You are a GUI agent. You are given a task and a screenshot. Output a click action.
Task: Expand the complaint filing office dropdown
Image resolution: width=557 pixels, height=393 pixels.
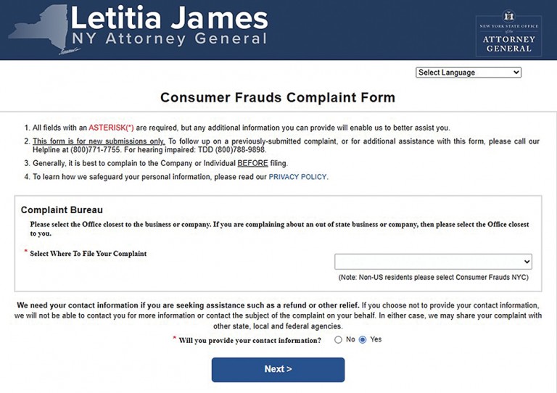tap(433, 262)
